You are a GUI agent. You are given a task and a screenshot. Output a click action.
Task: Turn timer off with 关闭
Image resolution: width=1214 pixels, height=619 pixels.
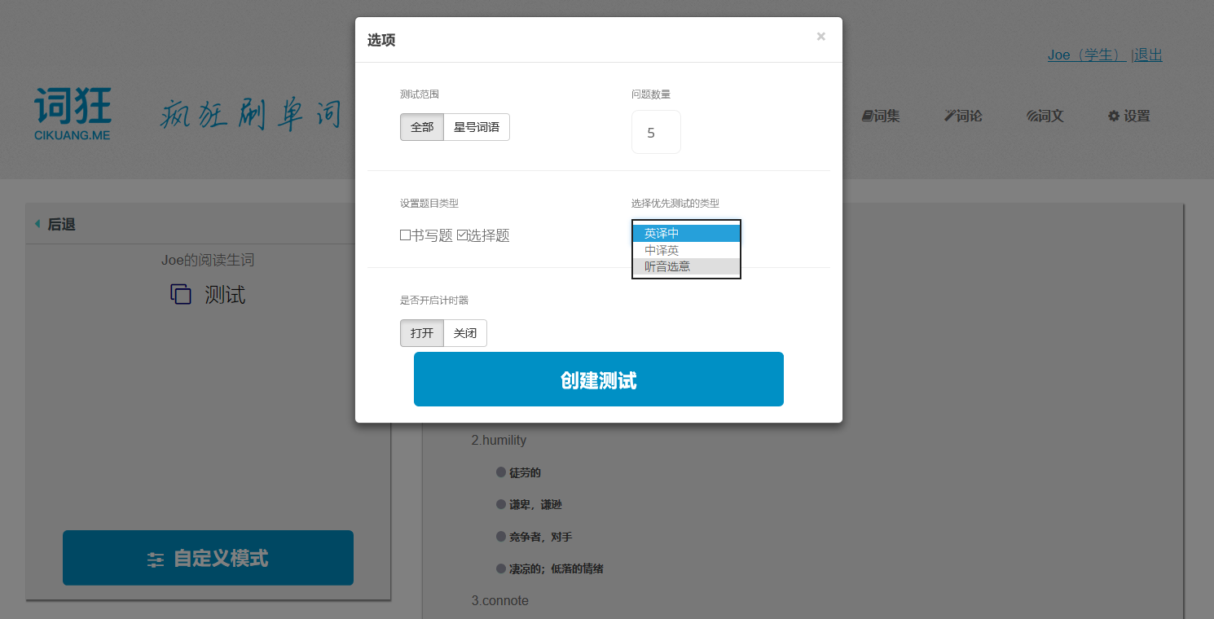465,334
